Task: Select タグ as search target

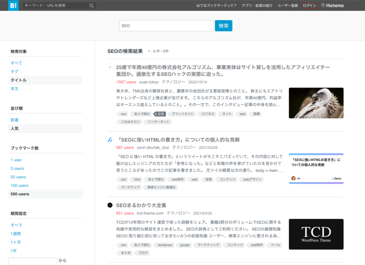Action: tap(15, 71)
